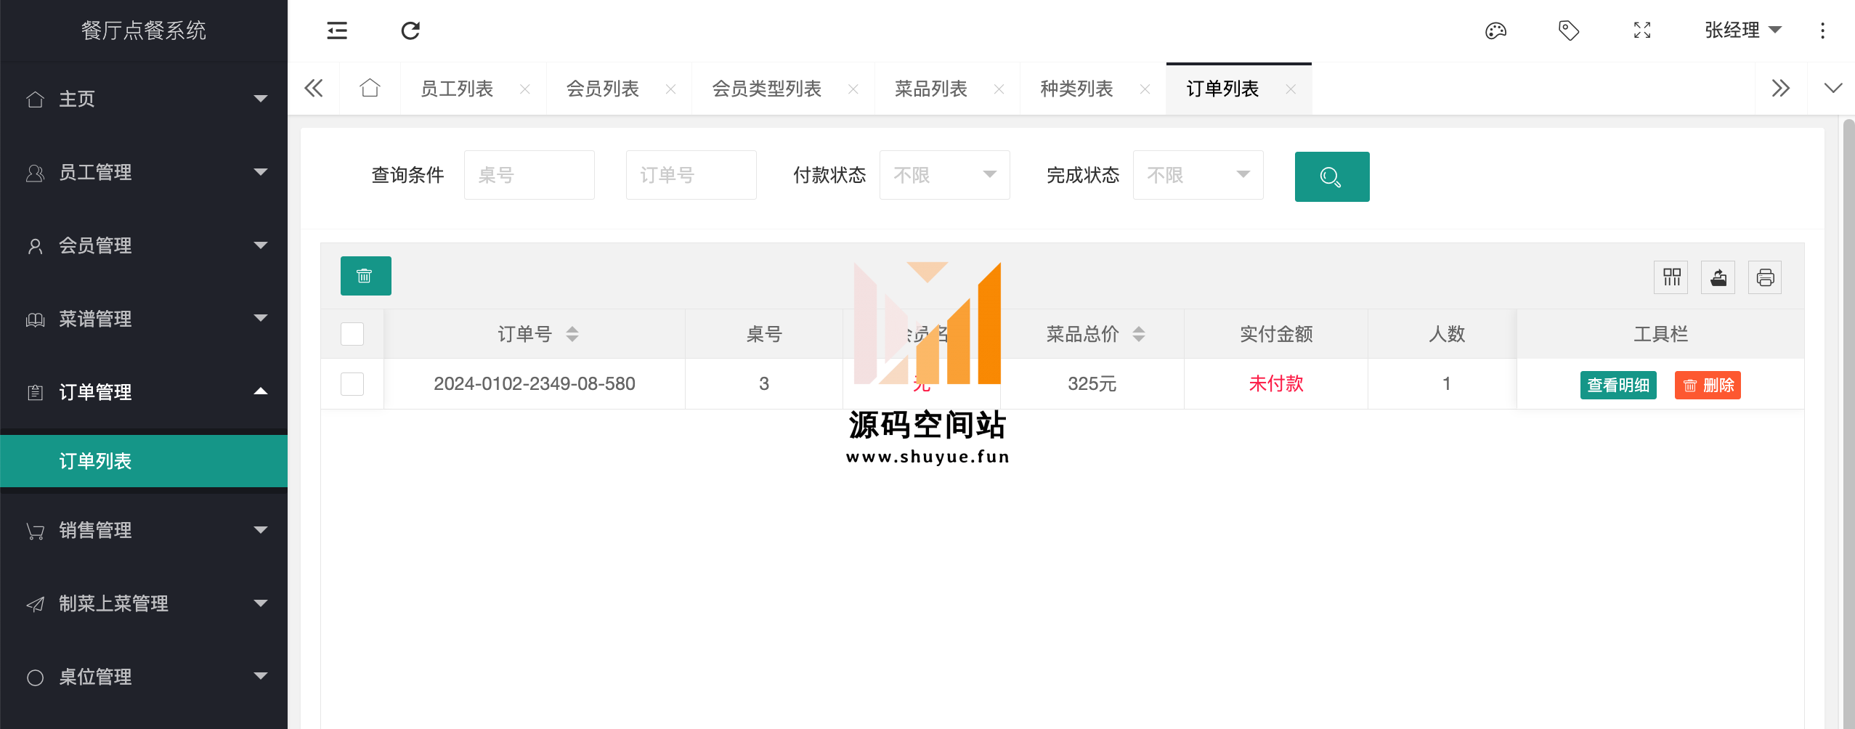Close the 种类列表 tab
The image size is (1855, 729).
point(1145,89)
